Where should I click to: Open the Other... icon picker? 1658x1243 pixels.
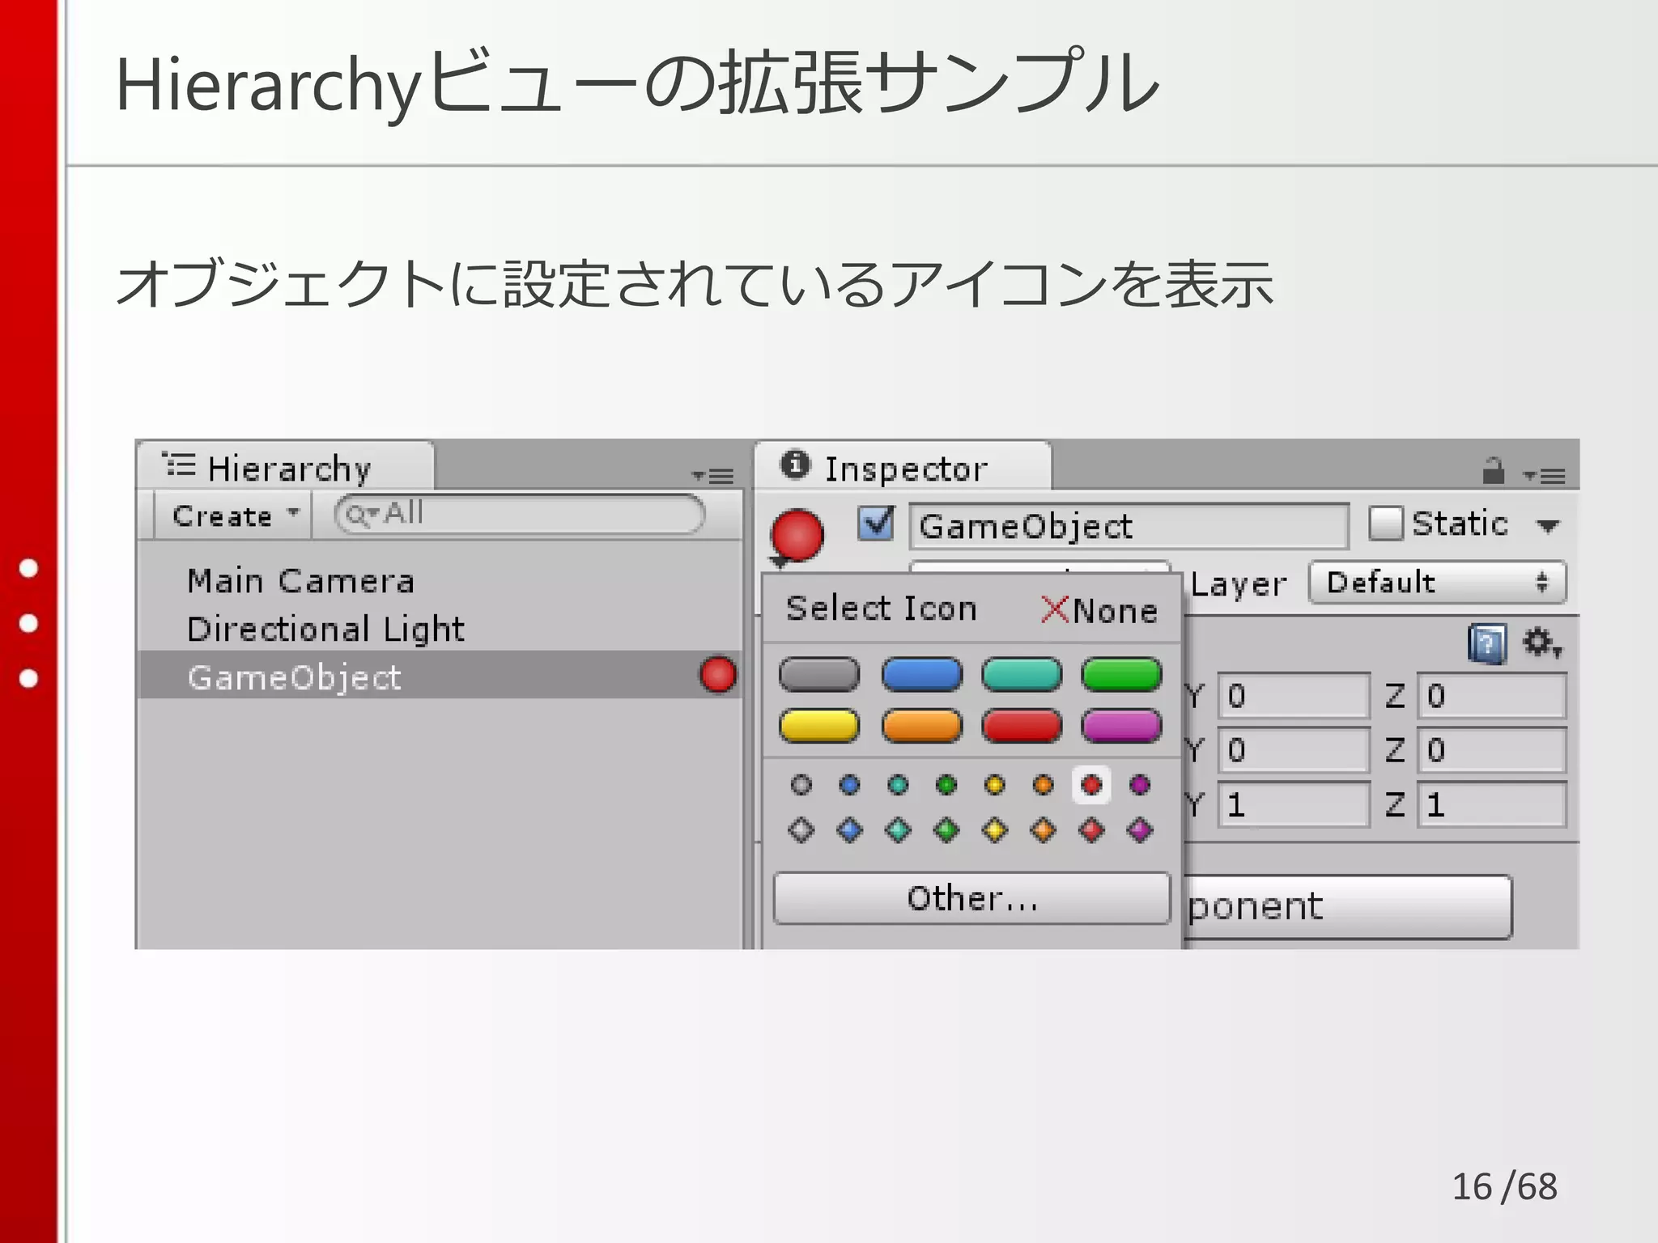[x=972, y=898]
